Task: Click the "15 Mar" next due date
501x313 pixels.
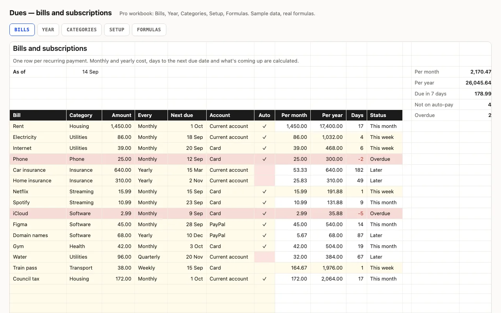Action: pos(187,170)
